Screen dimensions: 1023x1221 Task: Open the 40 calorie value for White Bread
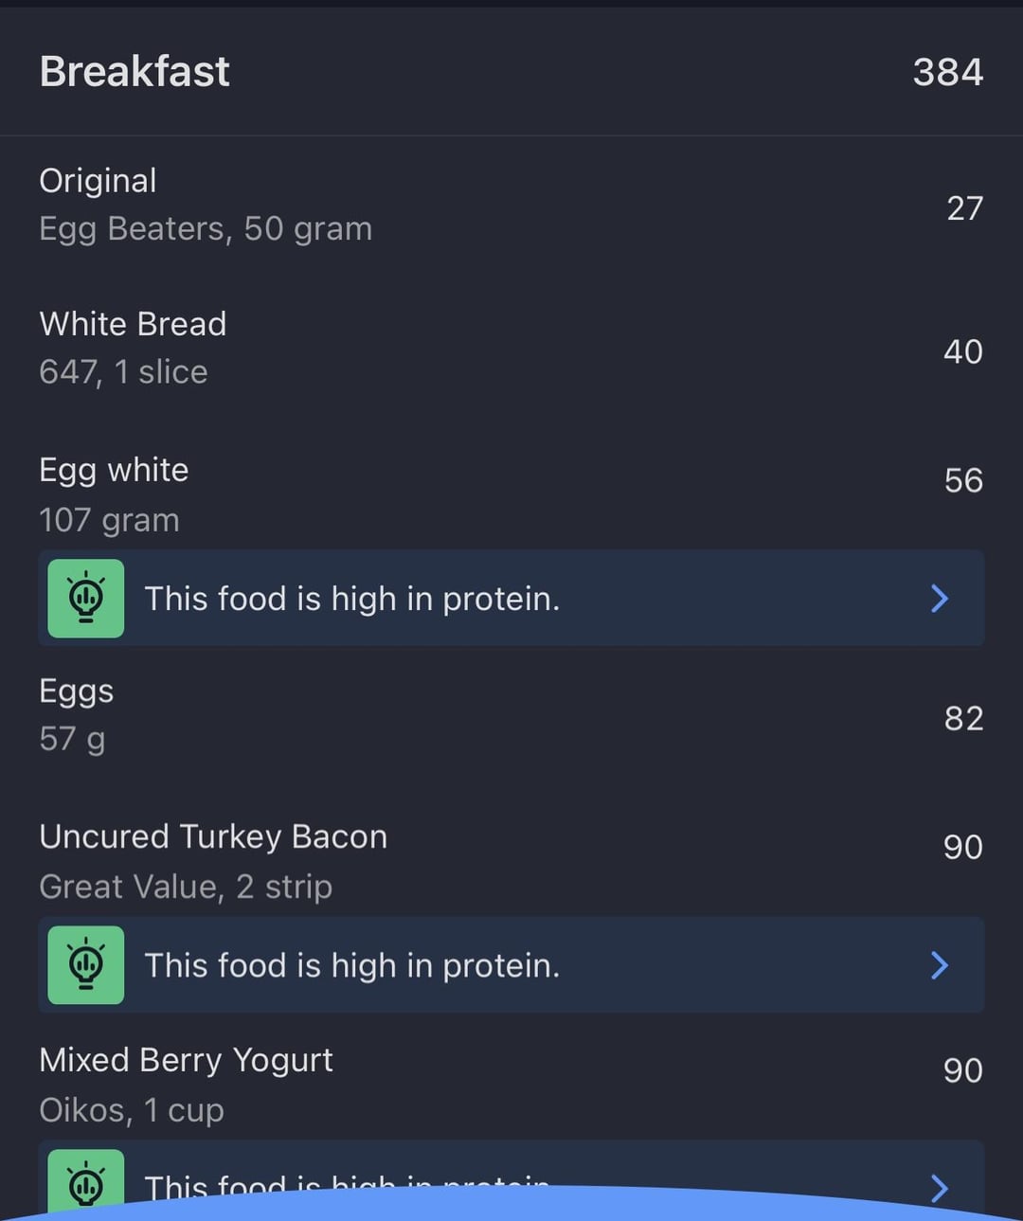[963, 351]
